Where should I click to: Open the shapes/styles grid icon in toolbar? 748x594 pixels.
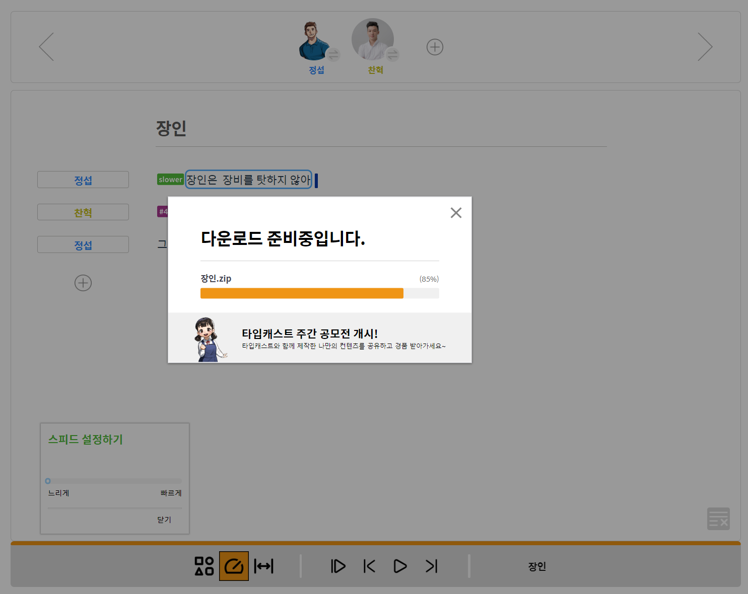[204, 566]
